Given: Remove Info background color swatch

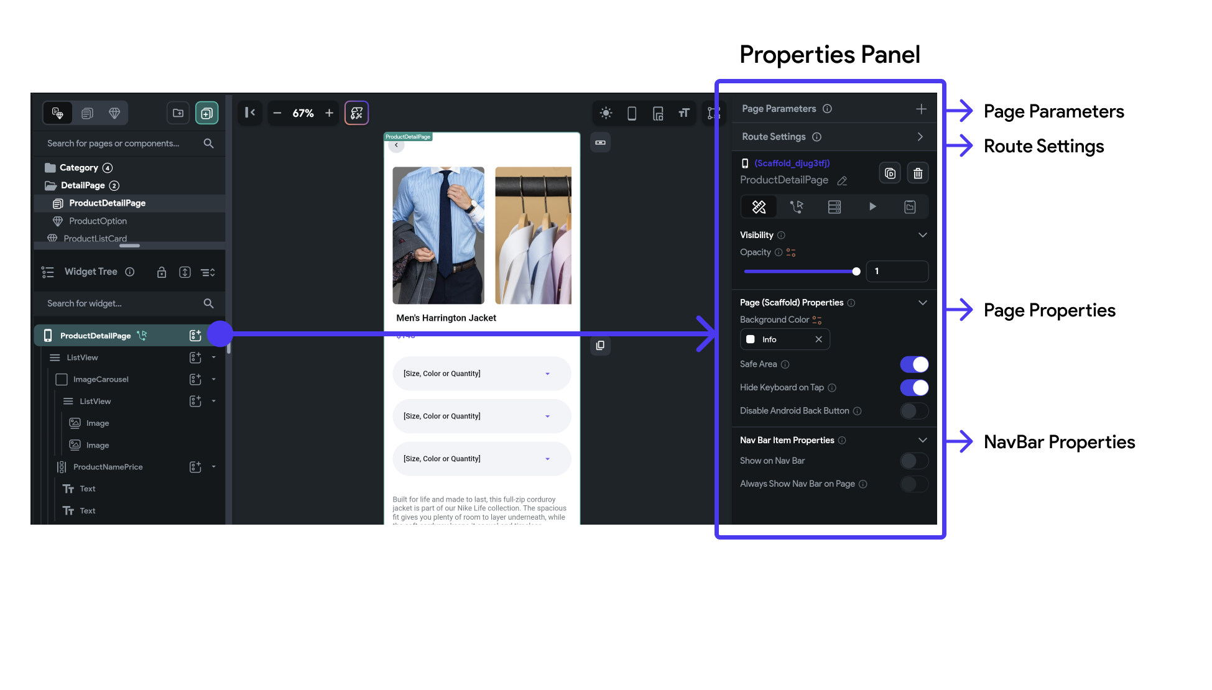Looking at the screenshot, I should pos(818,339).
